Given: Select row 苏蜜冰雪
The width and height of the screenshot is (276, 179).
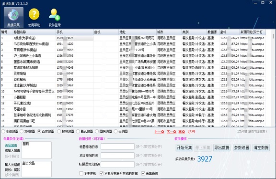Looking at the screenshot, I should pyautogui.click(x=133, y=109).
